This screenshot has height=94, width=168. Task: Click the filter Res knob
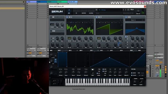click(x=137, y=38)
